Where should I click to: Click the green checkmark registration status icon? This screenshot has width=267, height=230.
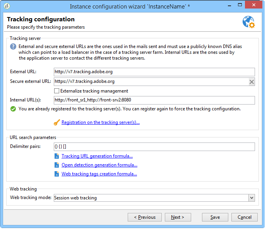13,109
